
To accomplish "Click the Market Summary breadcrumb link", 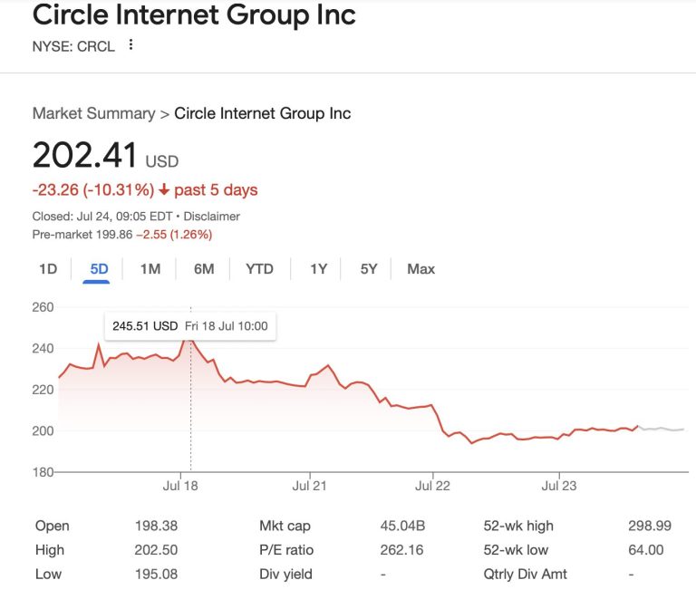I will point(93,113).
